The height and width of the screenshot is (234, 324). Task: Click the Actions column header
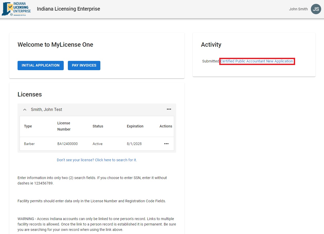[166, 126]
